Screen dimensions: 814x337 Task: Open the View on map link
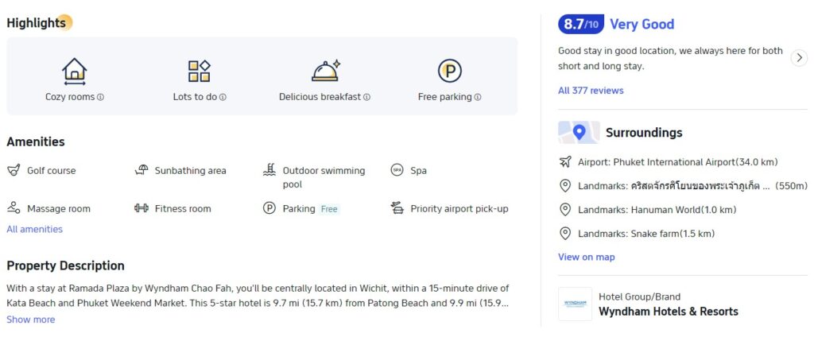coord(586,257)
